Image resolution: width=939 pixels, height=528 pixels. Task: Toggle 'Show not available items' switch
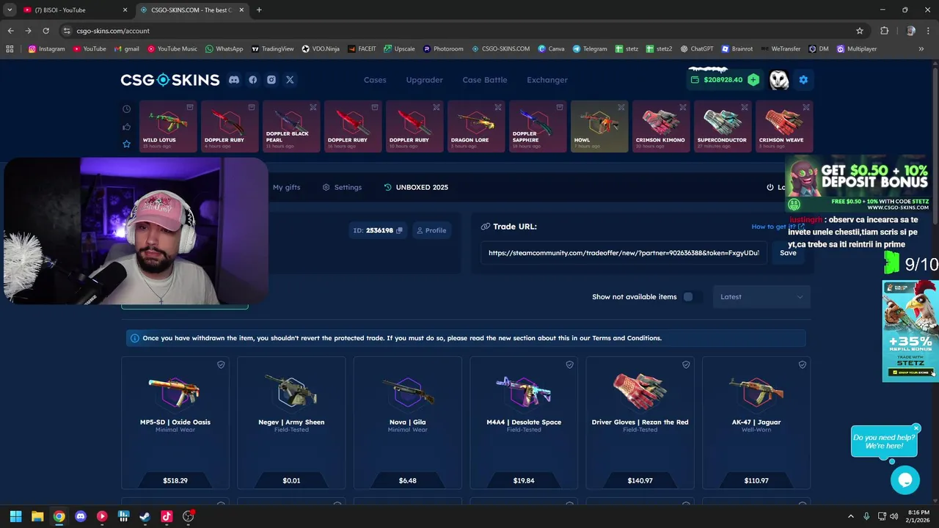click(x=692, y=297)
